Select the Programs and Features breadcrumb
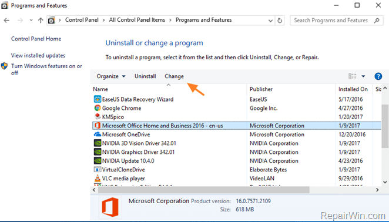The width and height of the screenshot is (389, 222). tap(204, 20)
